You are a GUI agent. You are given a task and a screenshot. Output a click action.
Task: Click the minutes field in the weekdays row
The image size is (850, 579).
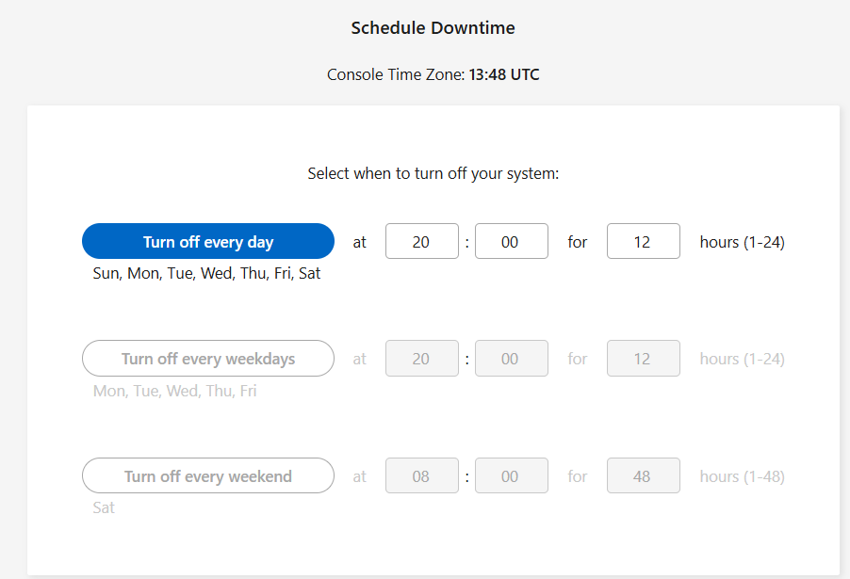click(511, 359)
